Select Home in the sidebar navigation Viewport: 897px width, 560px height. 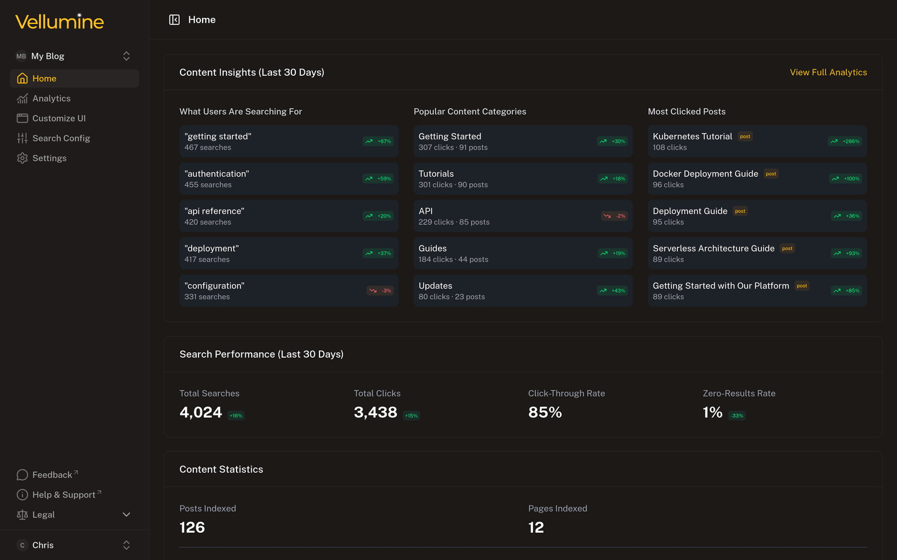tap(44, 78)
